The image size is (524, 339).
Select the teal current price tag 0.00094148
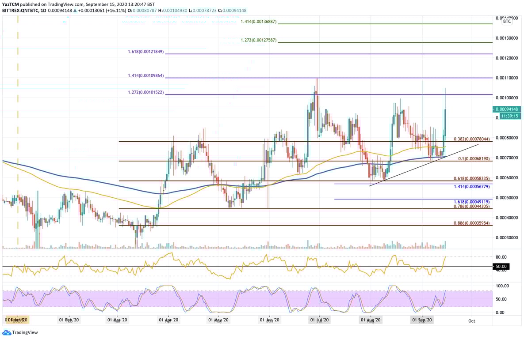(x=507, y=109)
